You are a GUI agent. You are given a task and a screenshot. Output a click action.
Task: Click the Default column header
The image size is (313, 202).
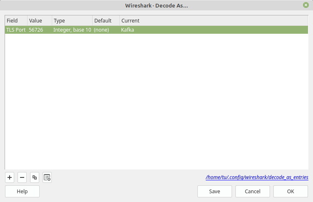pyautogui.click(x=106, y=20)
